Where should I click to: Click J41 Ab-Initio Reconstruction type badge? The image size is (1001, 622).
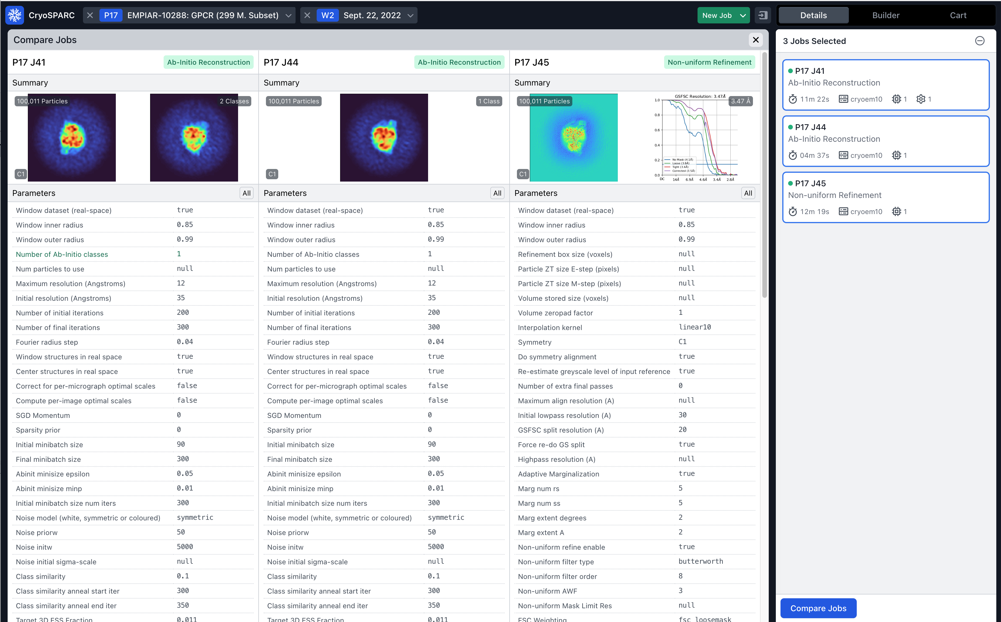[208, 62]
